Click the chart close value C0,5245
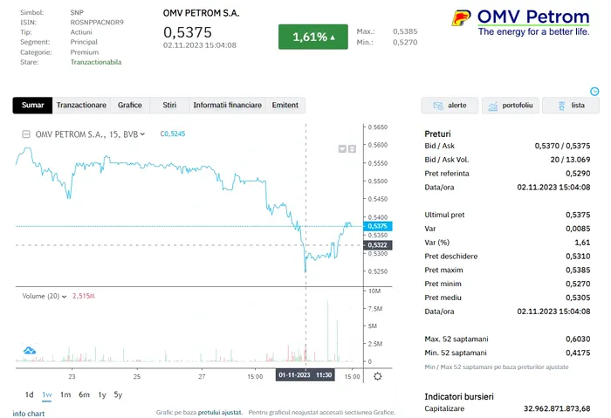Image resolution: width=611 pixels, height=418 pixels. [173, 134]
